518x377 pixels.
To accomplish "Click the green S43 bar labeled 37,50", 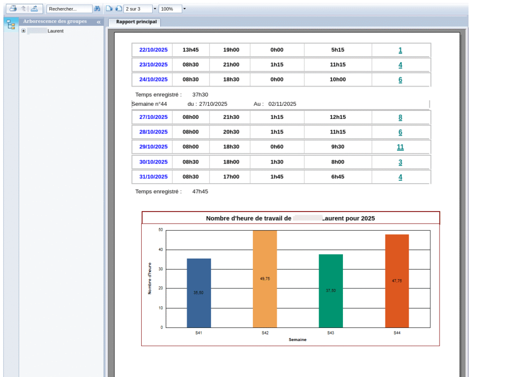I will (331, 291).
